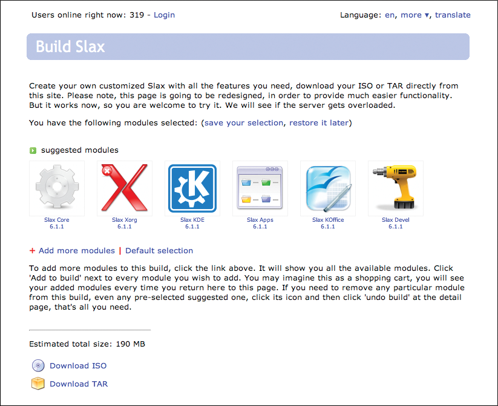Click the Download TAR box icon

point(38,384)
